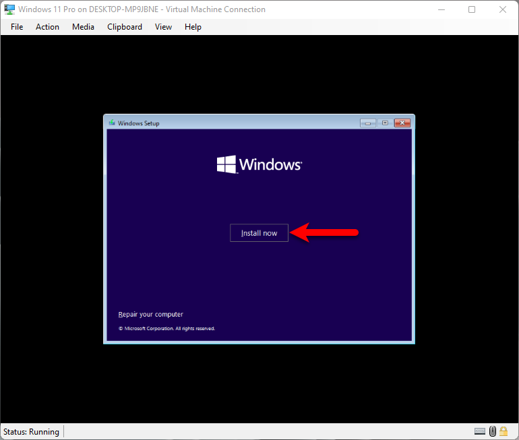The height and width of the screenshot is (440, 519).
Task: Open the Help menu
Action: point(193,27)
